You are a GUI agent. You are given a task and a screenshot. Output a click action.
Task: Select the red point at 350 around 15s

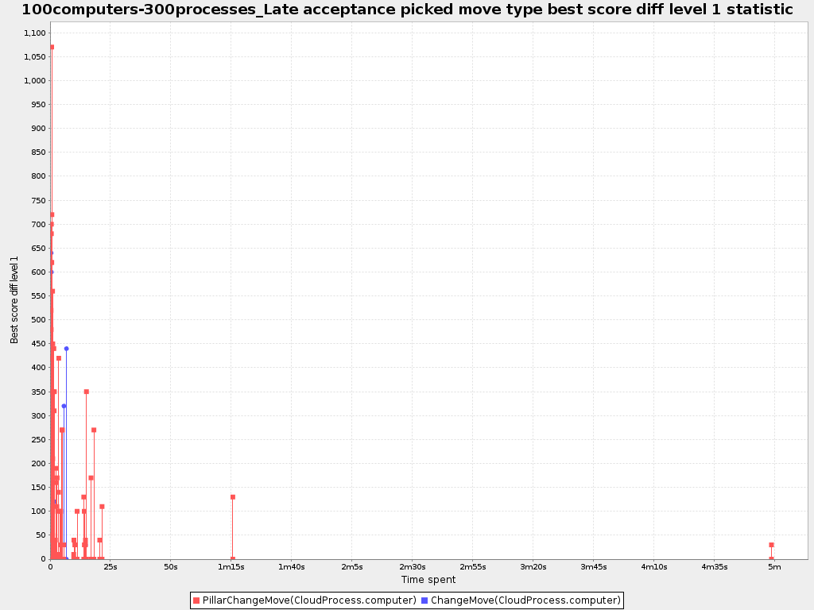pyautogui.click(x=85, y=392)
